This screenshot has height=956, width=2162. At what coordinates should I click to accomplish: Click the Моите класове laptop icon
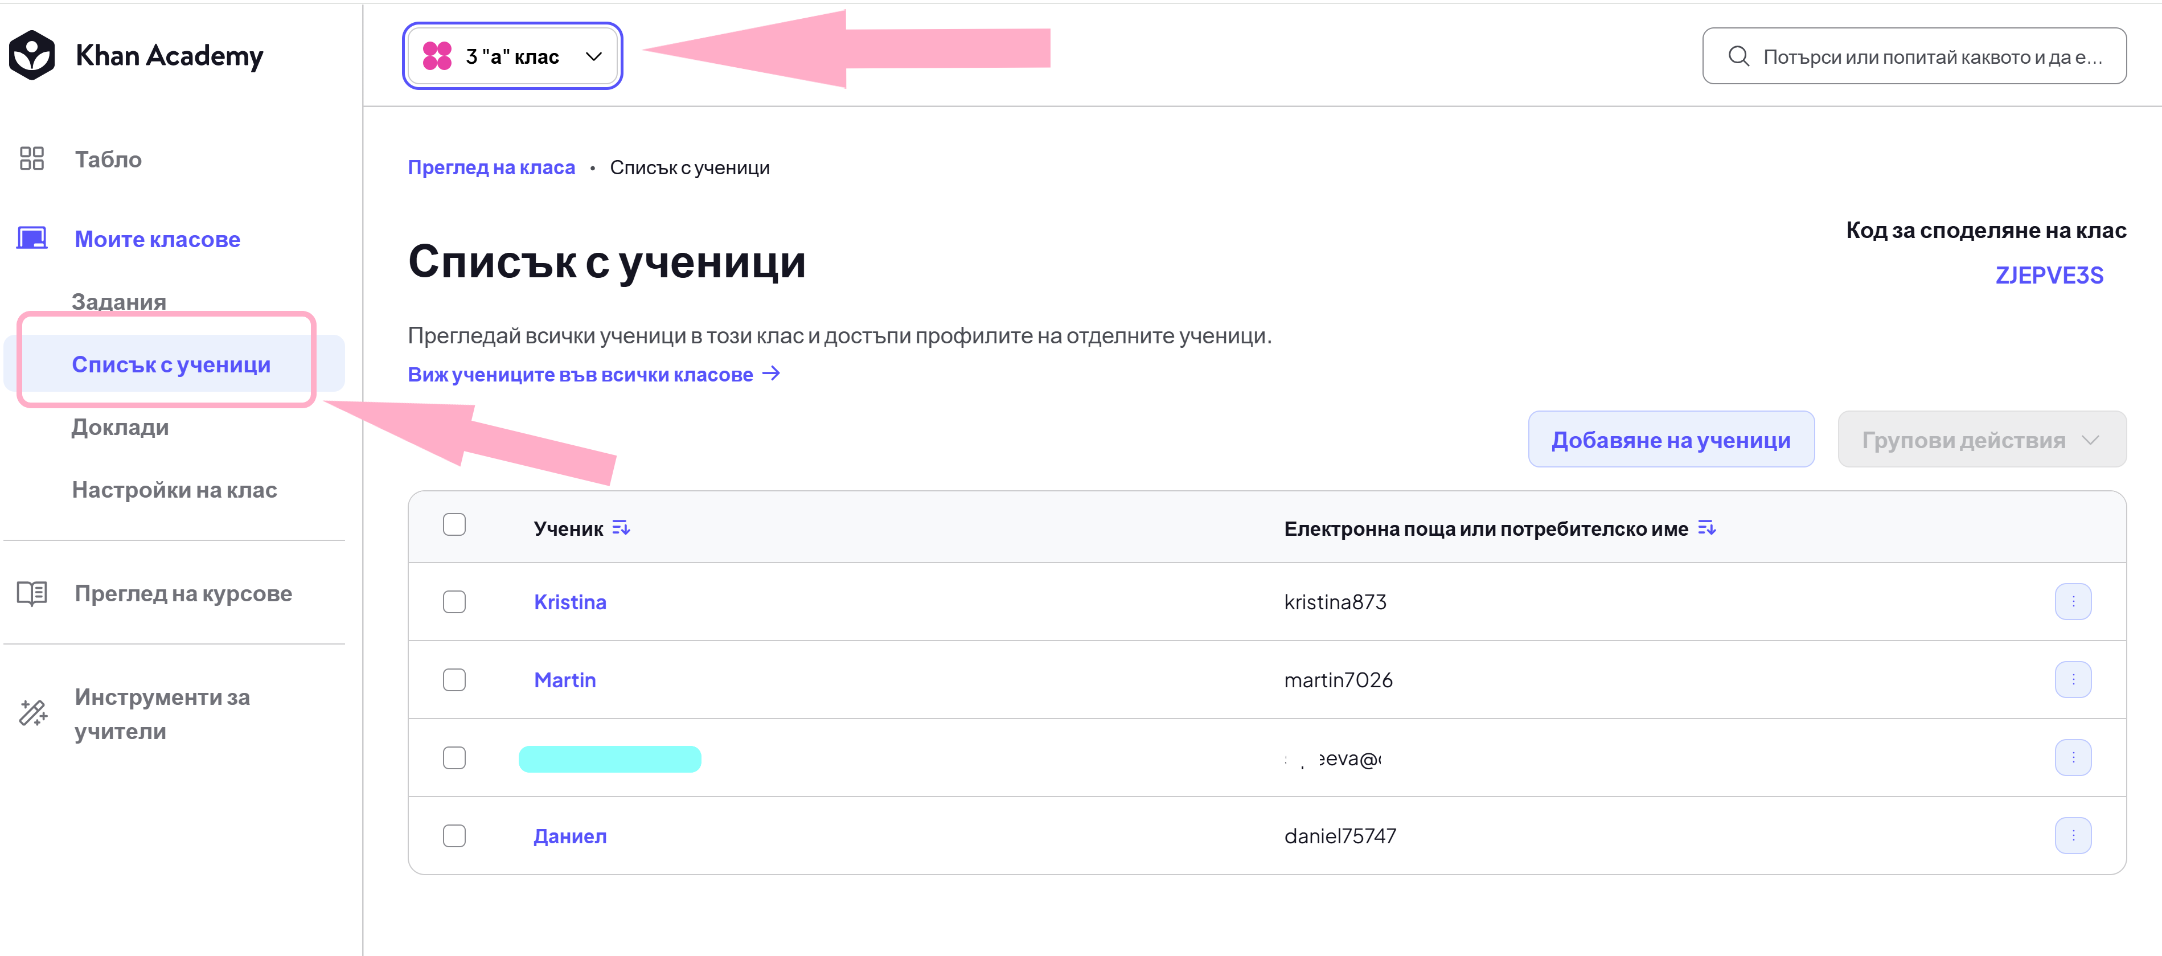(32, 239)
